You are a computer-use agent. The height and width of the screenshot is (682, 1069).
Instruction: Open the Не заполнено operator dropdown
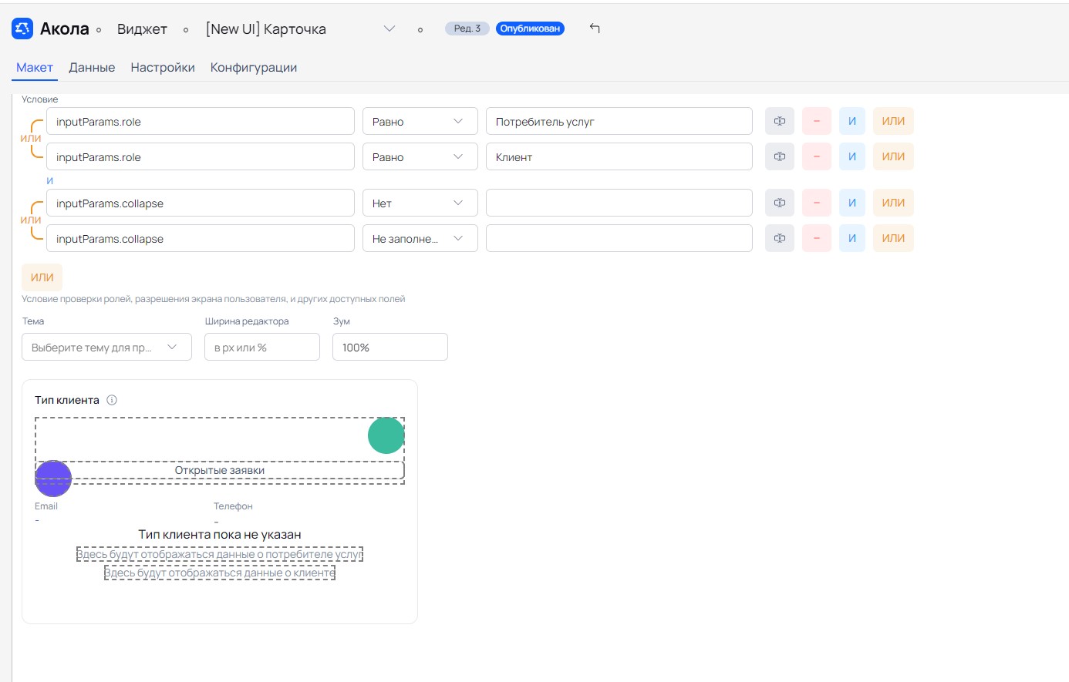(420, 238)
